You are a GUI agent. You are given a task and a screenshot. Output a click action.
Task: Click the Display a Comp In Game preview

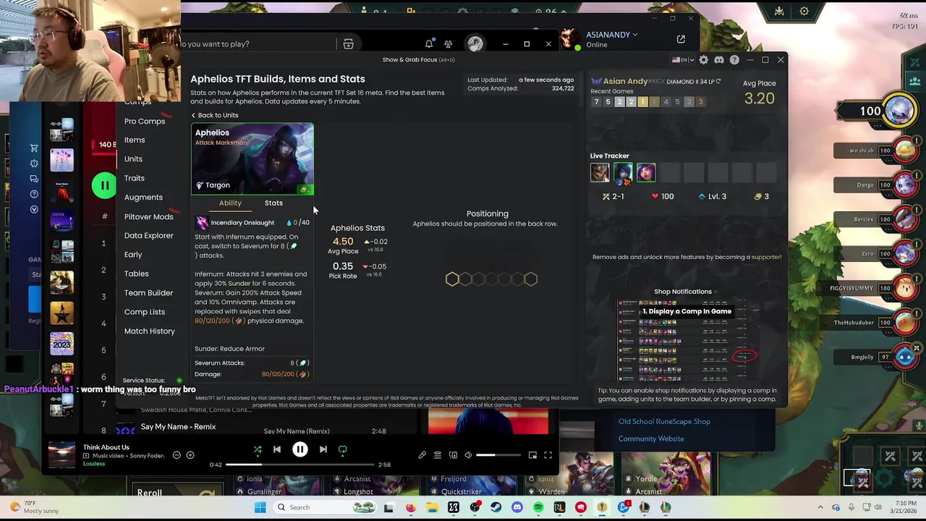687,342
